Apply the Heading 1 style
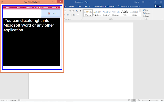This screenshot has width=164, height=102. [107, 13]
